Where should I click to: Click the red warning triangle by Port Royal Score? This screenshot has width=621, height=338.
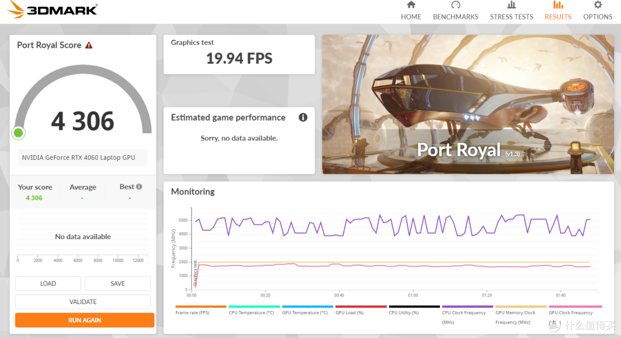click(x=89, y=45)
